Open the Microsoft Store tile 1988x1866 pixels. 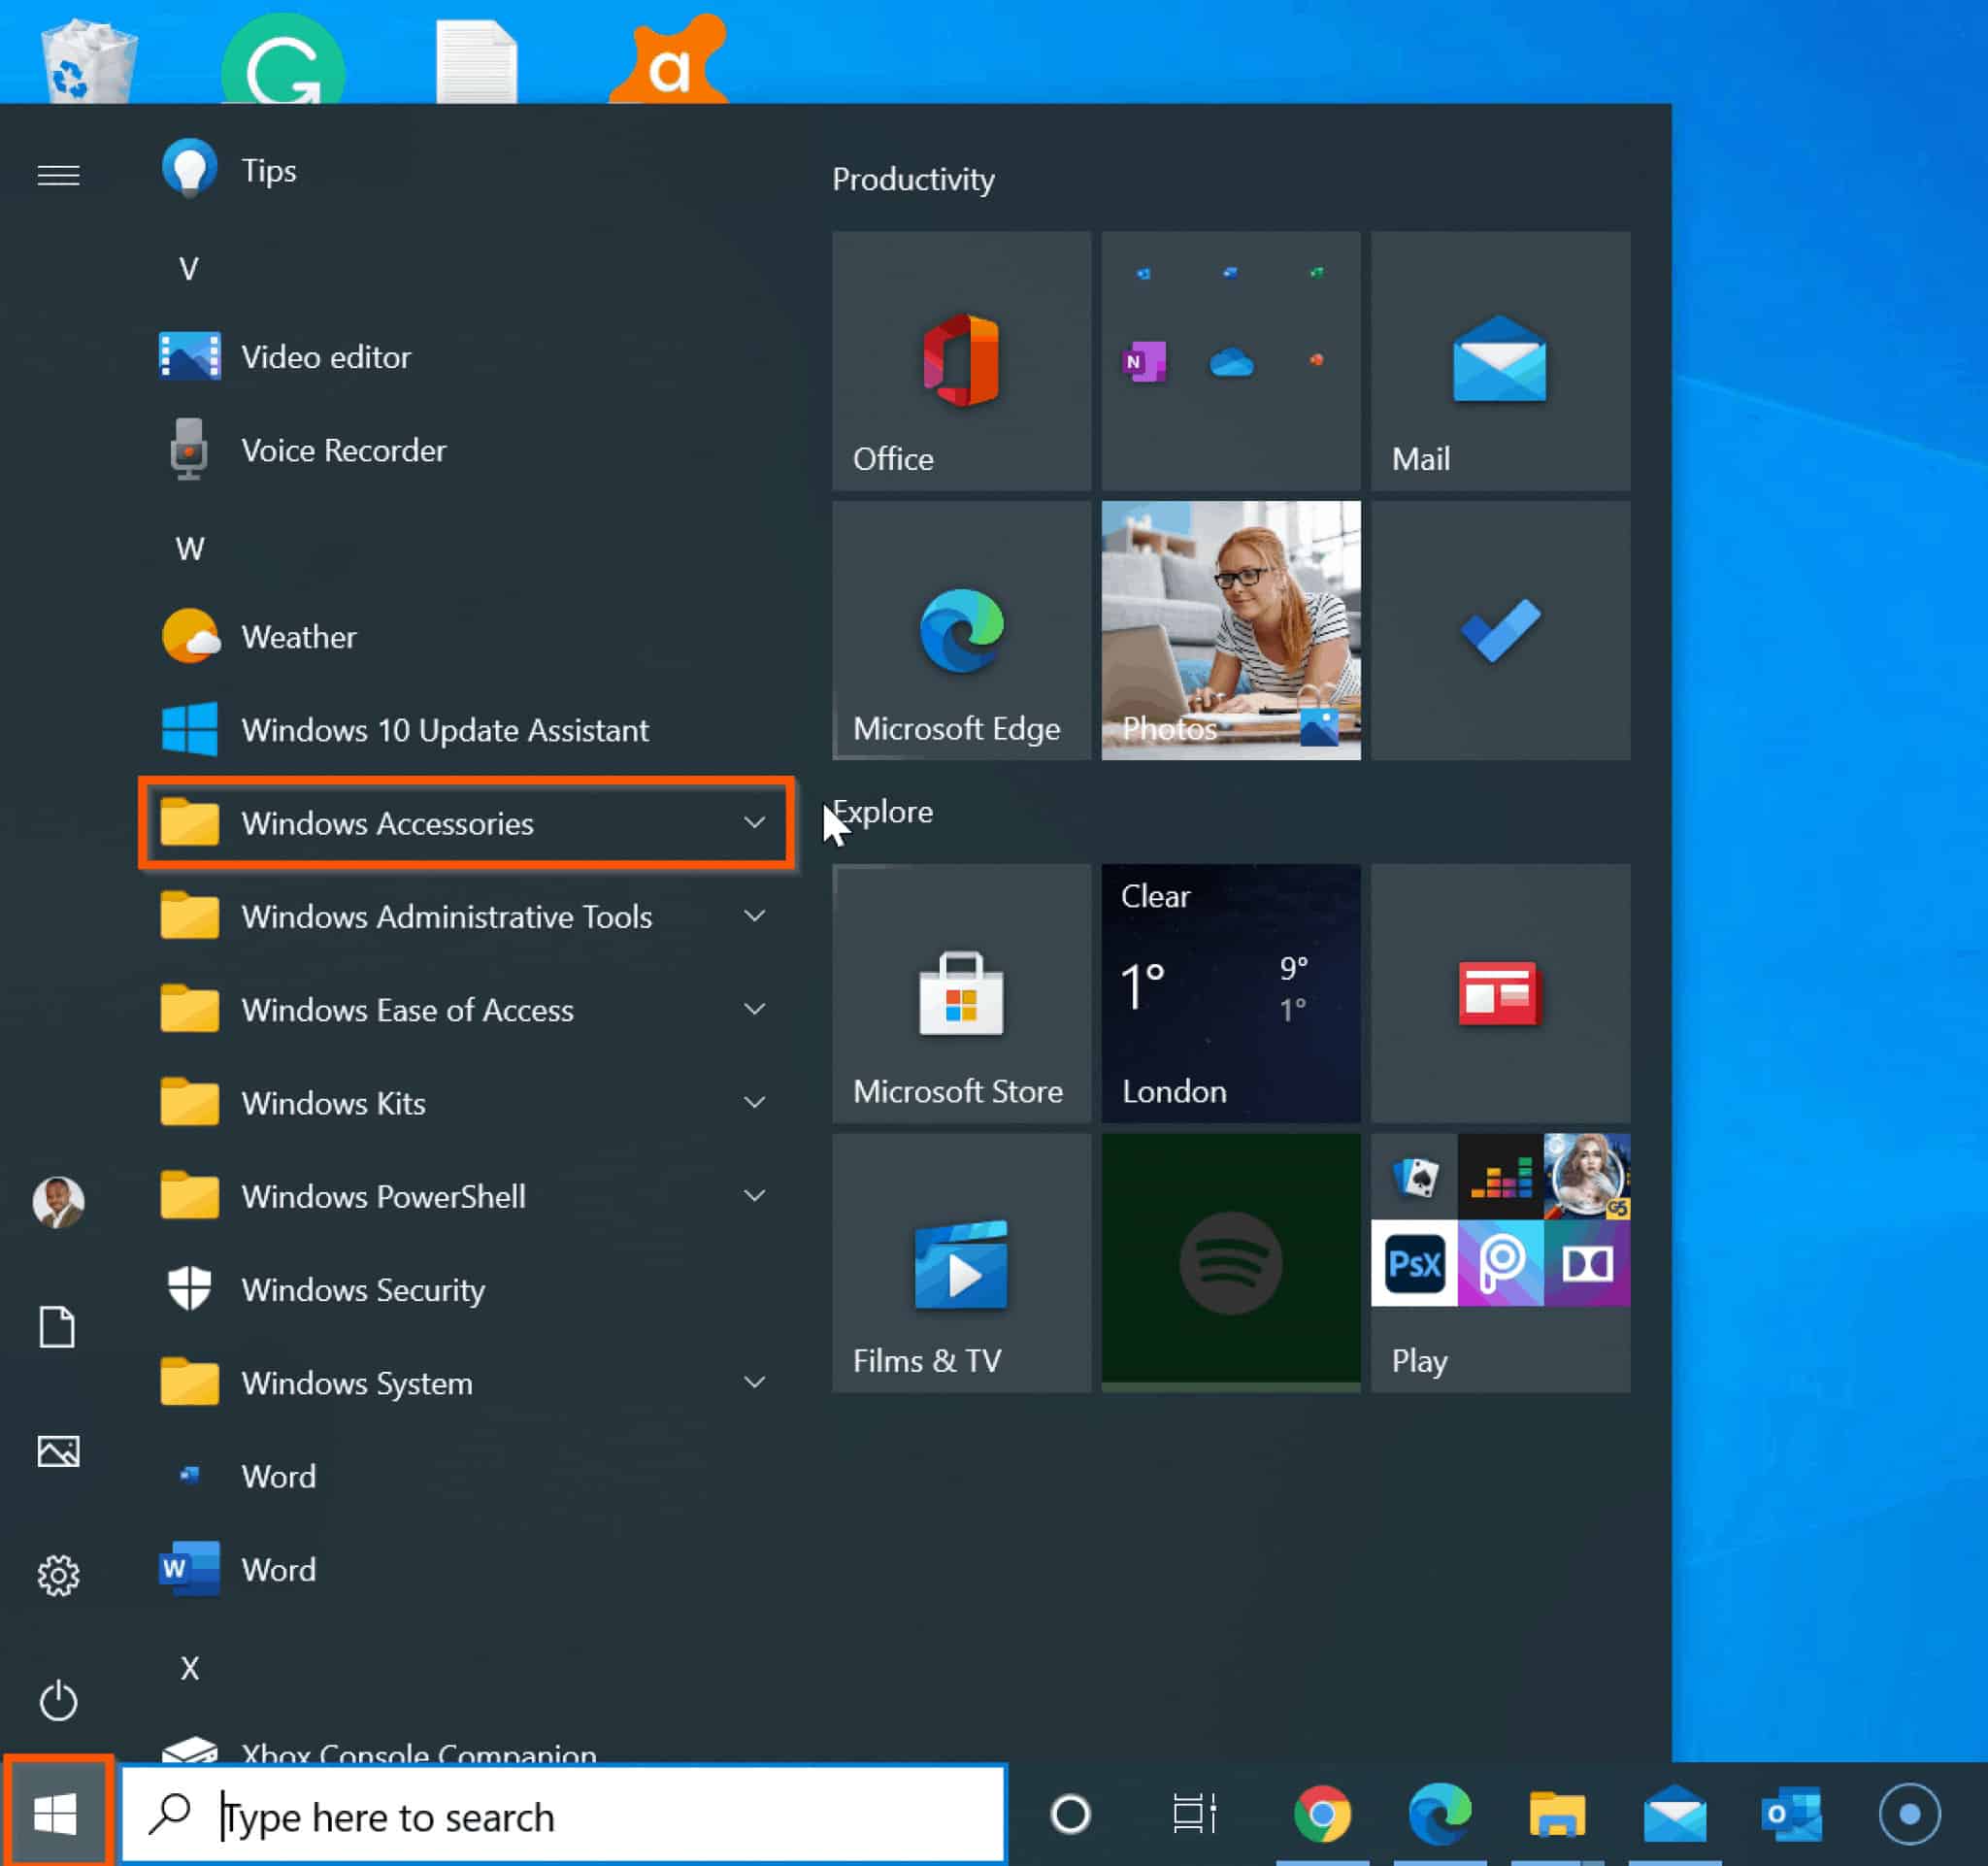pyautogui.click(x=958, y=995)
